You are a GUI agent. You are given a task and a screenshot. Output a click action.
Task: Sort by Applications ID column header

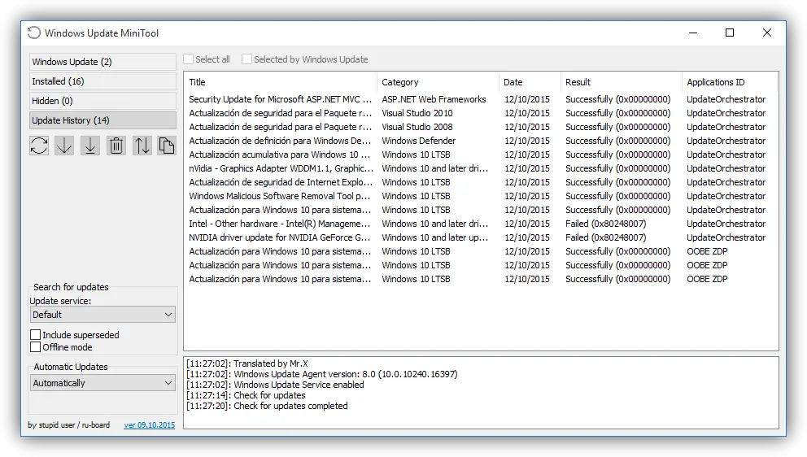point(729,82)
